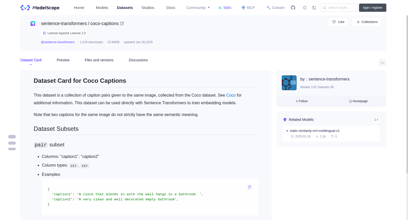Open the GitHub icon in the header
The width and height of the screenshot is (408, 220).
(293, 8)
